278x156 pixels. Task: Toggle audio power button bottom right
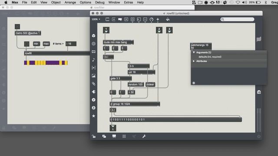tap(259, 136)
